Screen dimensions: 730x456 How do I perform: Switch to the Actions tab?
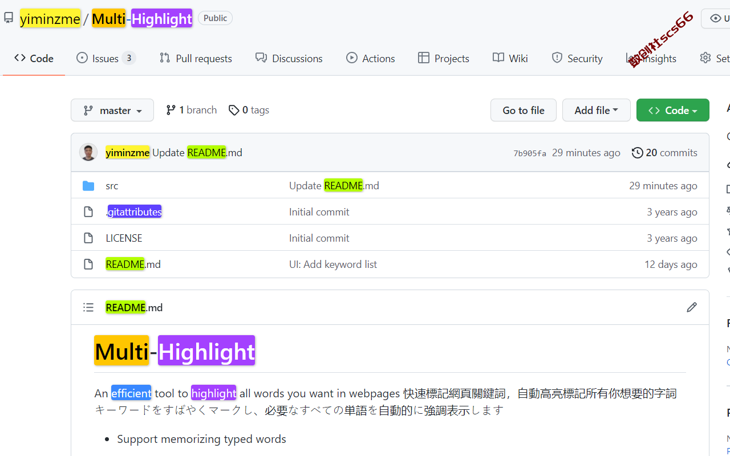pyautogui.click(x=371, y=58)
